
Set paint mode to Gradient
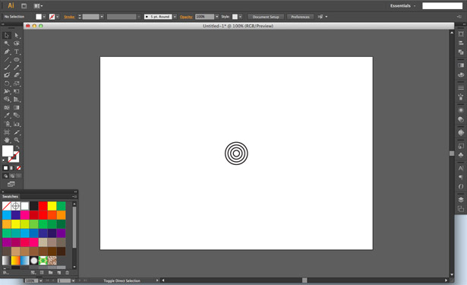click(x=12, y=168)
